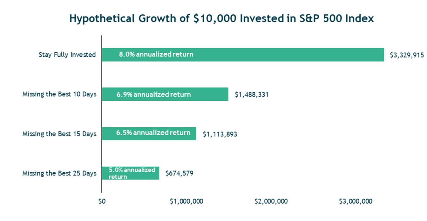Screen dimensions: 427x221
Task: Click the 8.0% annualized return bar text
Action: 156,54
